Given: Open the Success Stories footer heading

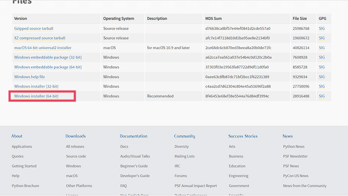Looking at the screenshot, I should [243, 136].
